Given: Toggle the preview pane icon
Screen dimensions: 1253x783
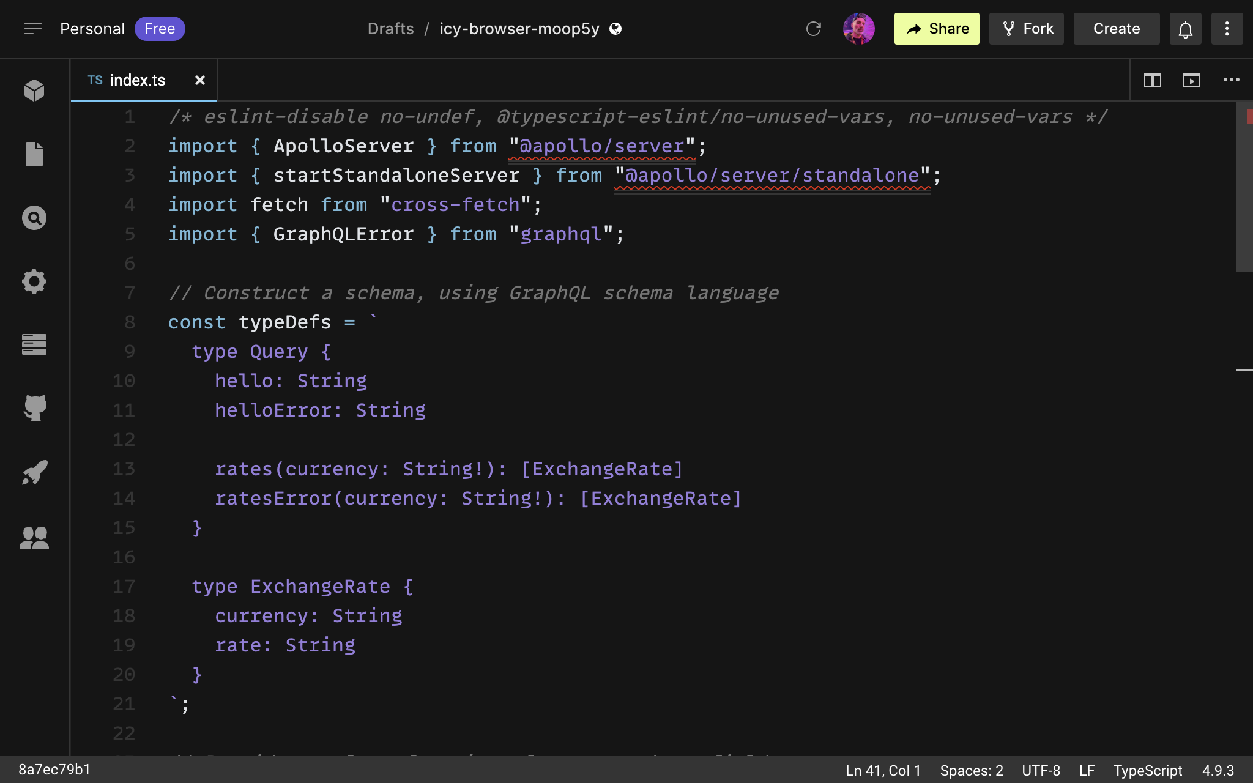Looking at the screenshot, I should pyautogui.click(x=1191, y=80).
